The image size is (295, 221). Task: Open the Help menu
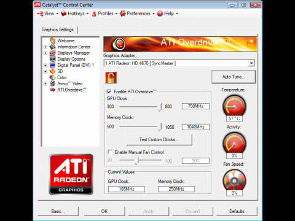coord(168,14)
